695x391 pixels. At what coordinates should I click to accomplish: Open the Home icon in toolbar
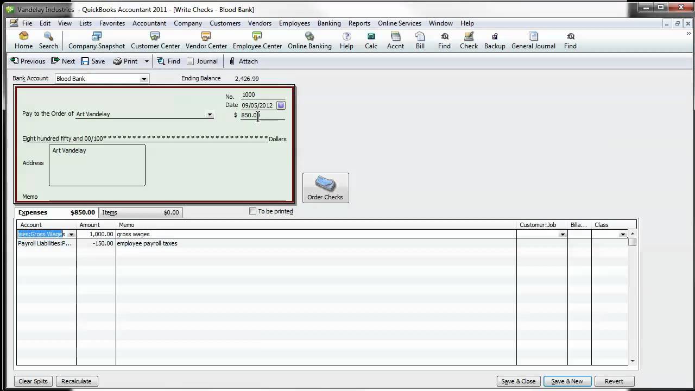click(x=23, y=41)
